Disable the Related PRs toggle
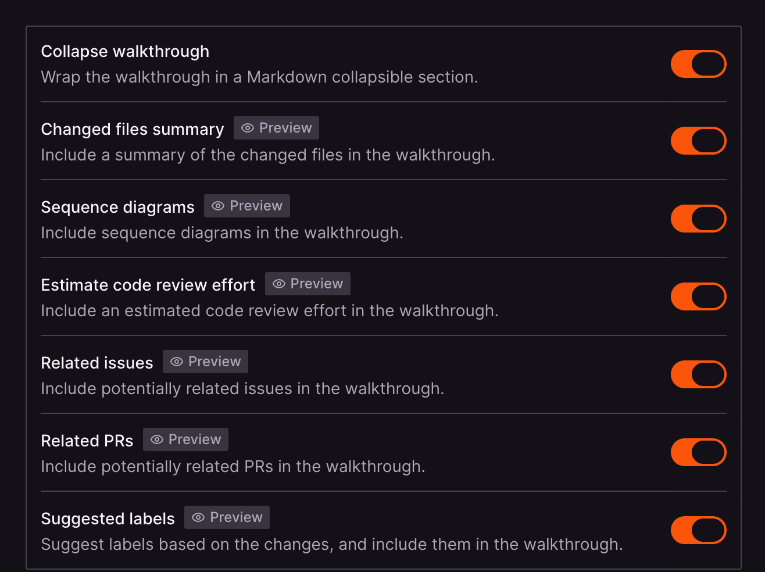The width and height of the screenshot is (765, 572). (698, 452)
